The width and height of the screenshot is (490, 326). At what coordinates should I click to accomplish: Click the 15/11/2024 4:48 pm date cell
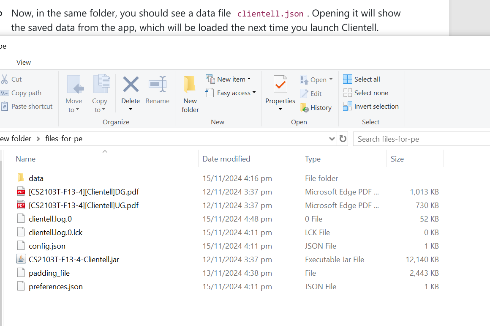click(237, 219)
